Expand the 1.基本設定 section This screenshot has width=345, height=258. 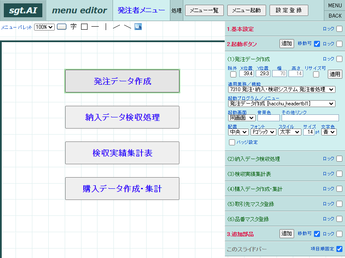click(240, 29)
